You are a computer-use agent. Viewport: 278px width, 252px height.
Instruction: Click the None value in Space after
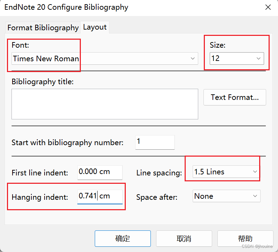[204, 196]
